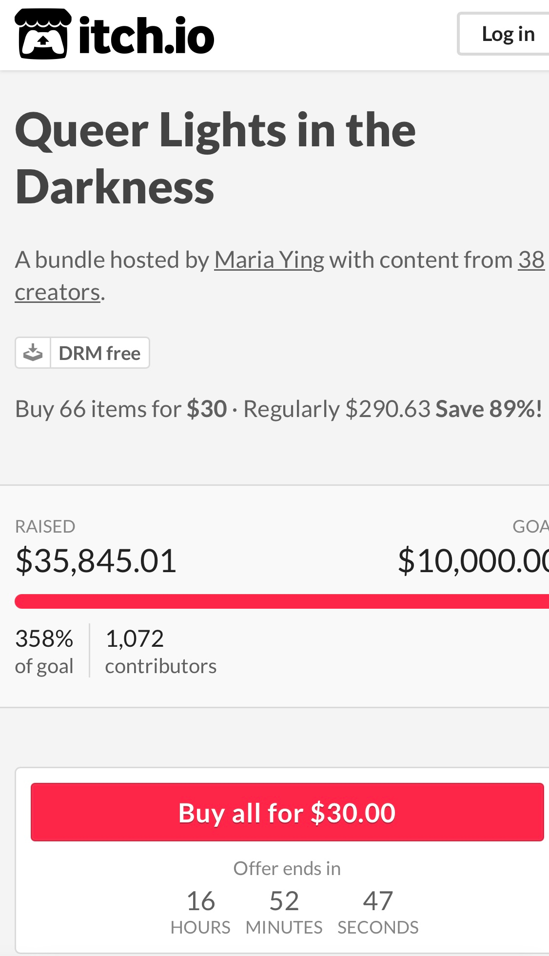Viewport: 549px width, 956px height.
Task: Click the $10,000.00 goal amount
Action: point(473,560)
